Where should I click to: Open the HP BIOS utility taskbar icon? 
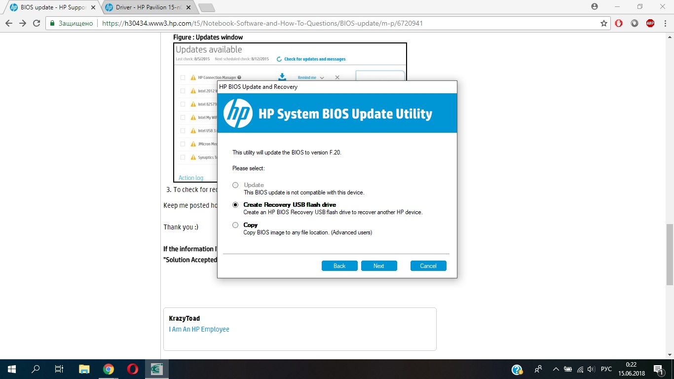click(157, 369)
